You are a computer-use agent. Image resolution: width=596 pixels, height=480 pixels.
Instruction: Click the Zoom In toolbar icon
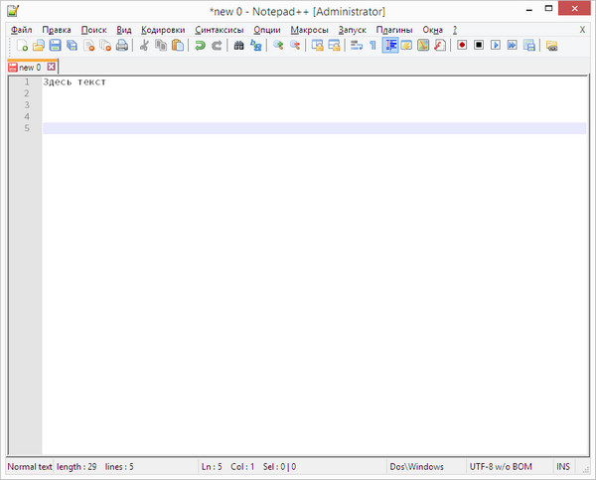(278, 46)
